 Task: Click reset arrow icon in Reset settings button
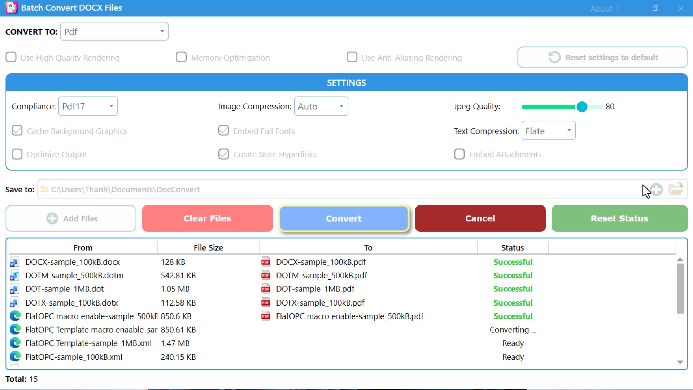[x=554, y=57]
